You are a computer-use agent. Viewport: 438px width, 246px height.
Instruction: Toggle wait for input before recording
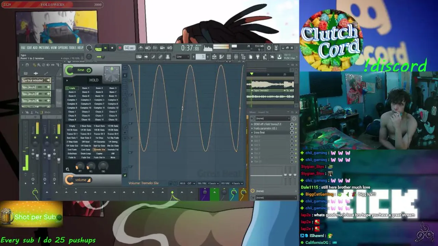tap(148, 48)
